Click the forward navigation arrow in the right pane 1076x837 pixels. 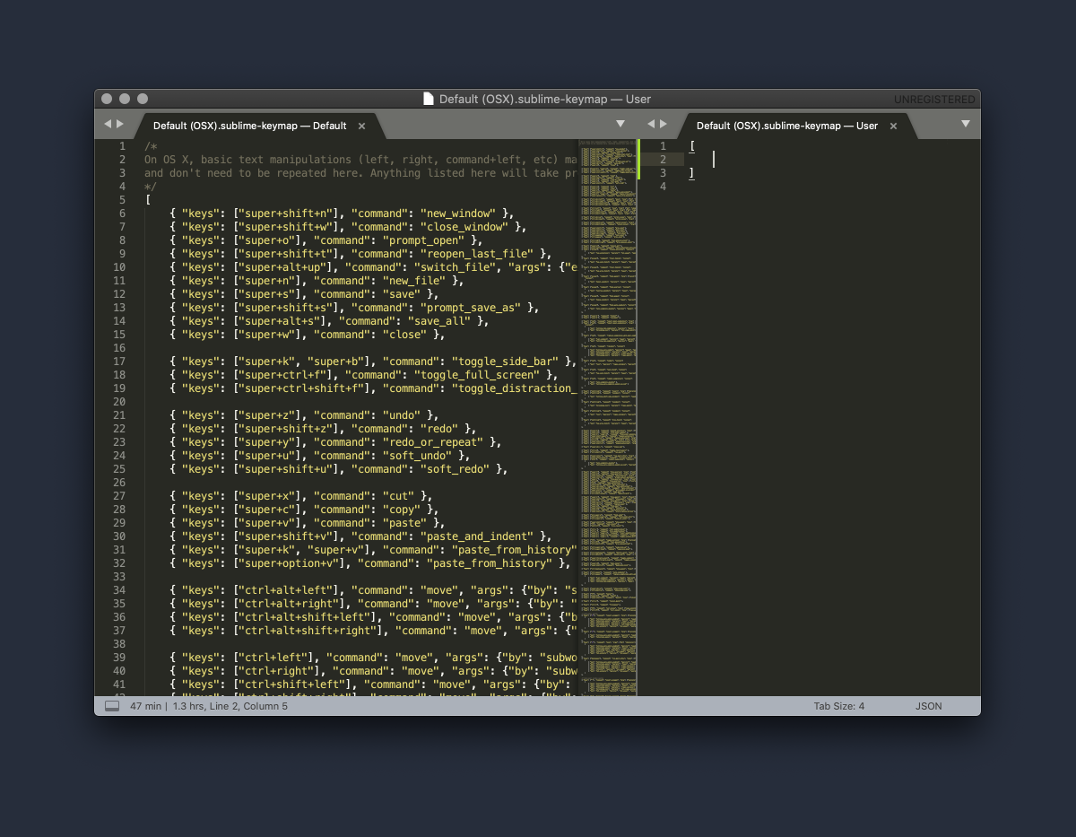click(662, 124)
